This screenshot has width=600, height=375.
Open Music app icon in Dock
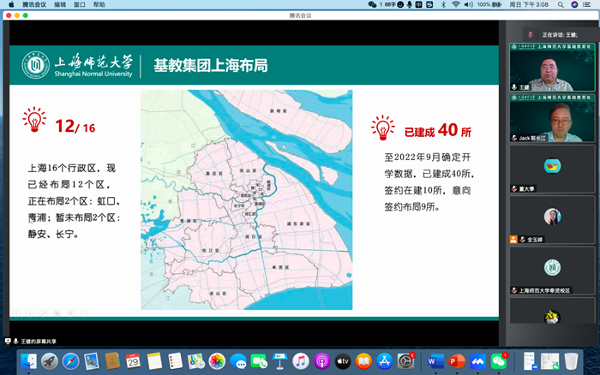pos(301,361)
